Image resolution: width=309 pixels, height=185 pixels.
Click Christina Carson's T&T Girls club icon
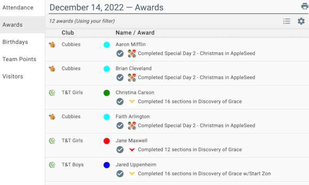(52, 93)
